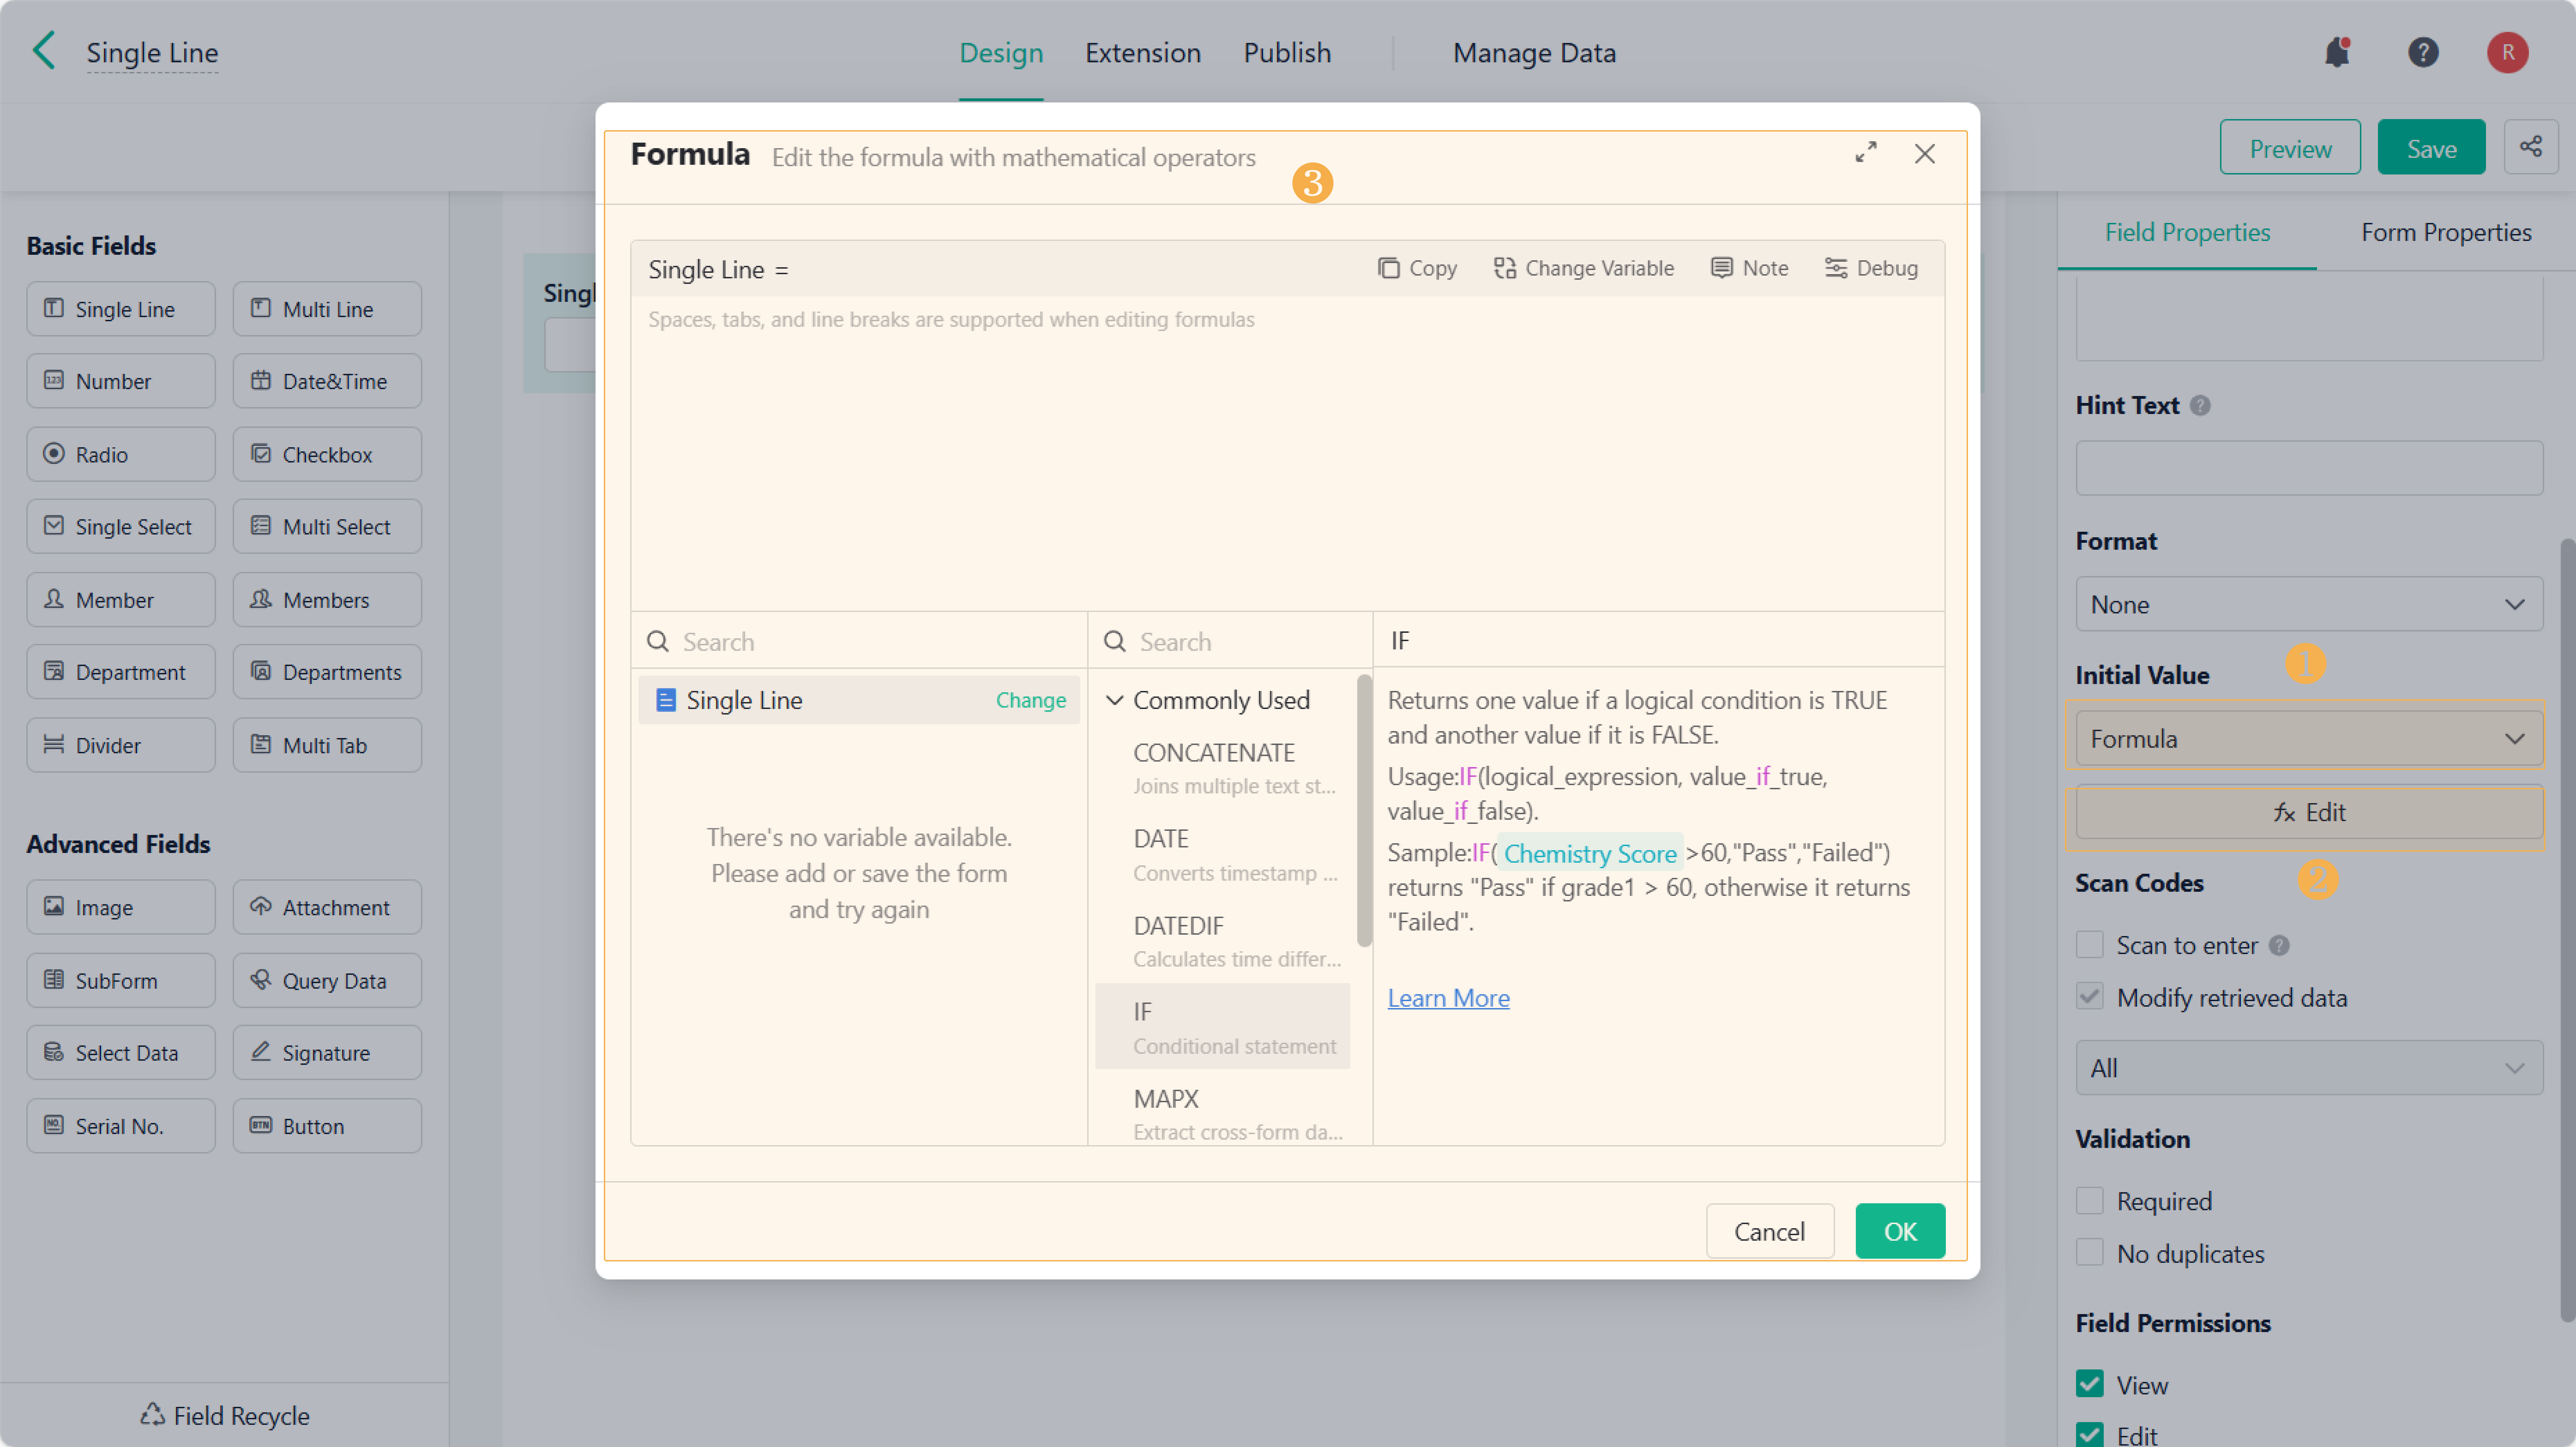Add a SubForm field
This screenshot has height=1447, width=2576.
click(x=121, y=980)
